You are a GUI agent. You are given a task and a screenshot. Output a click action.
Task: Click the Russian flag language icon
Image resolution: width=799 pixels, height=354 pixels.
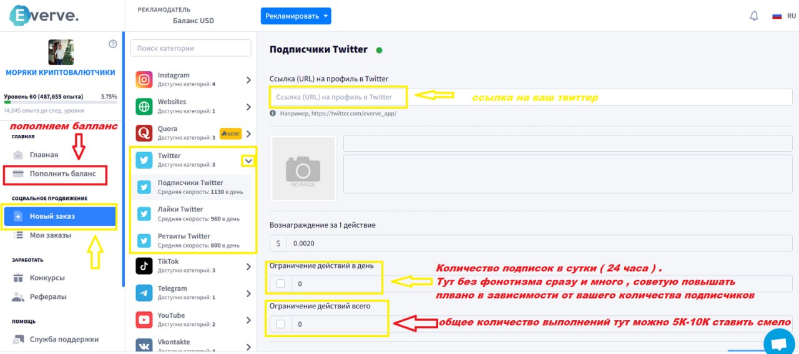777,16
